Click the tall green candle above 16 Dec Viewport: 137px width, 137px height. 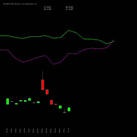click(x=8, y=101)
